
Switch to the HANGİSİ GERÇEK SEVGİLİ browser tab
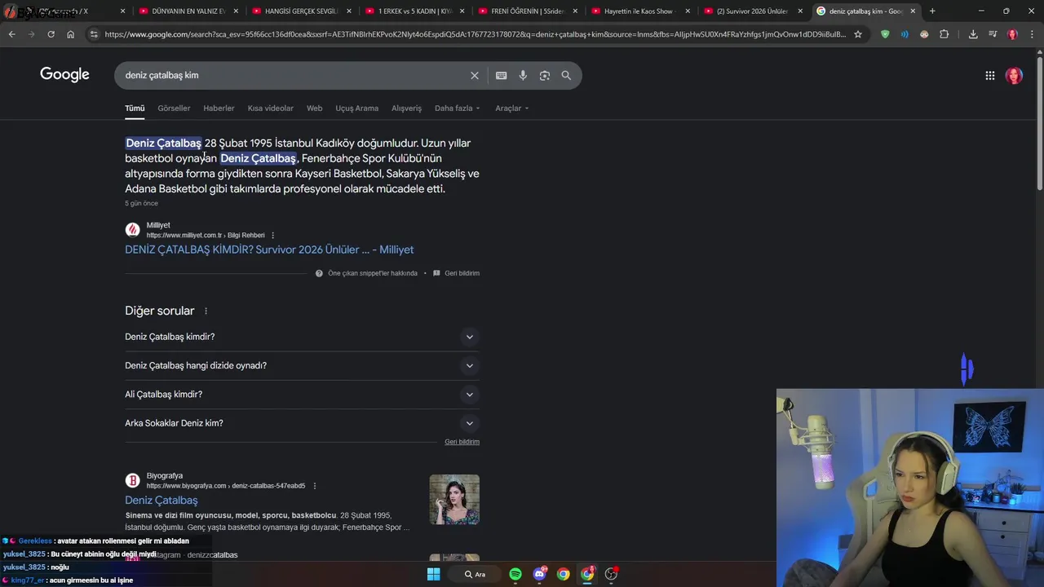(300, 11)
